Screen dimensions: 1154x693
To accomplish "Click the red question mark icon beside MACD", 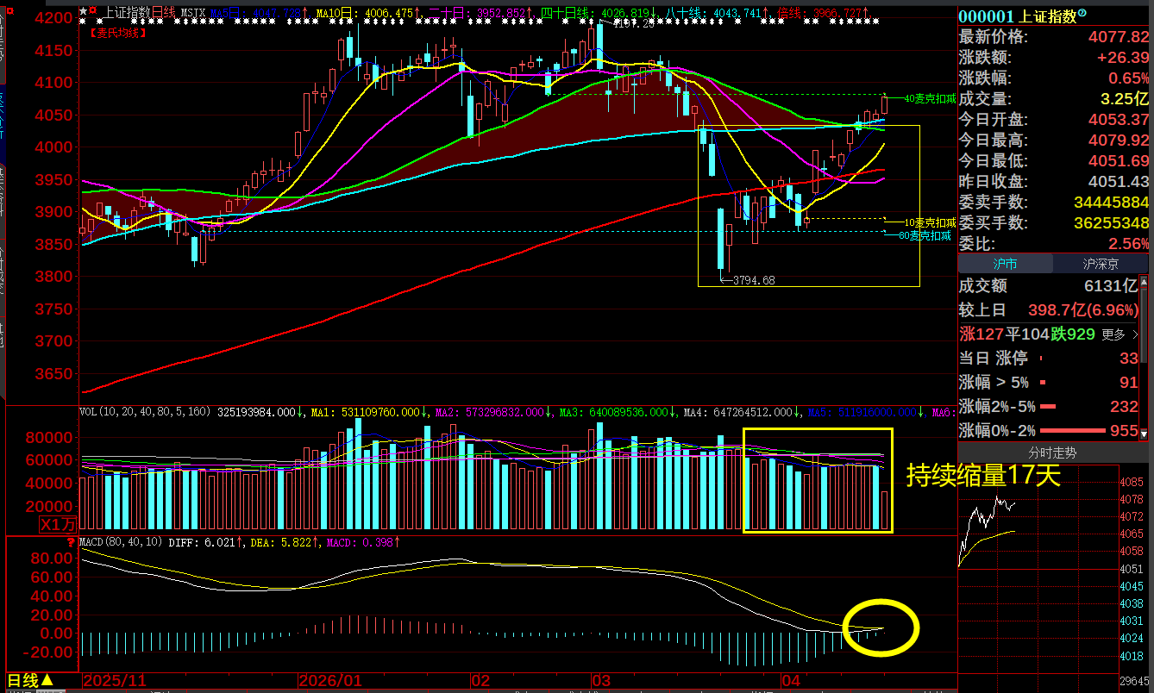I will point(71,542).
